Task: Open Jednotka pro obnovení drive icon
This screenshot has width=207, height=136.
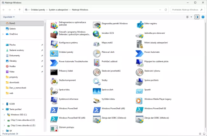Action: [x=139, y=36]
